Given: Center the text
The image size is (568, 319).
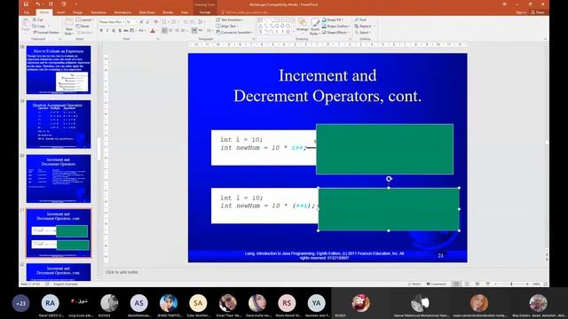Looking at the screenshot, I should [170, 31].
